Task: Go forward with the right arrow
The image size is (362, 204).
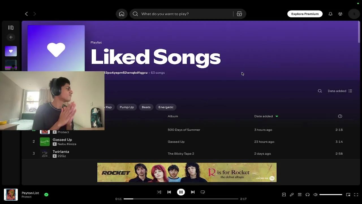Action: click(35, 14)
